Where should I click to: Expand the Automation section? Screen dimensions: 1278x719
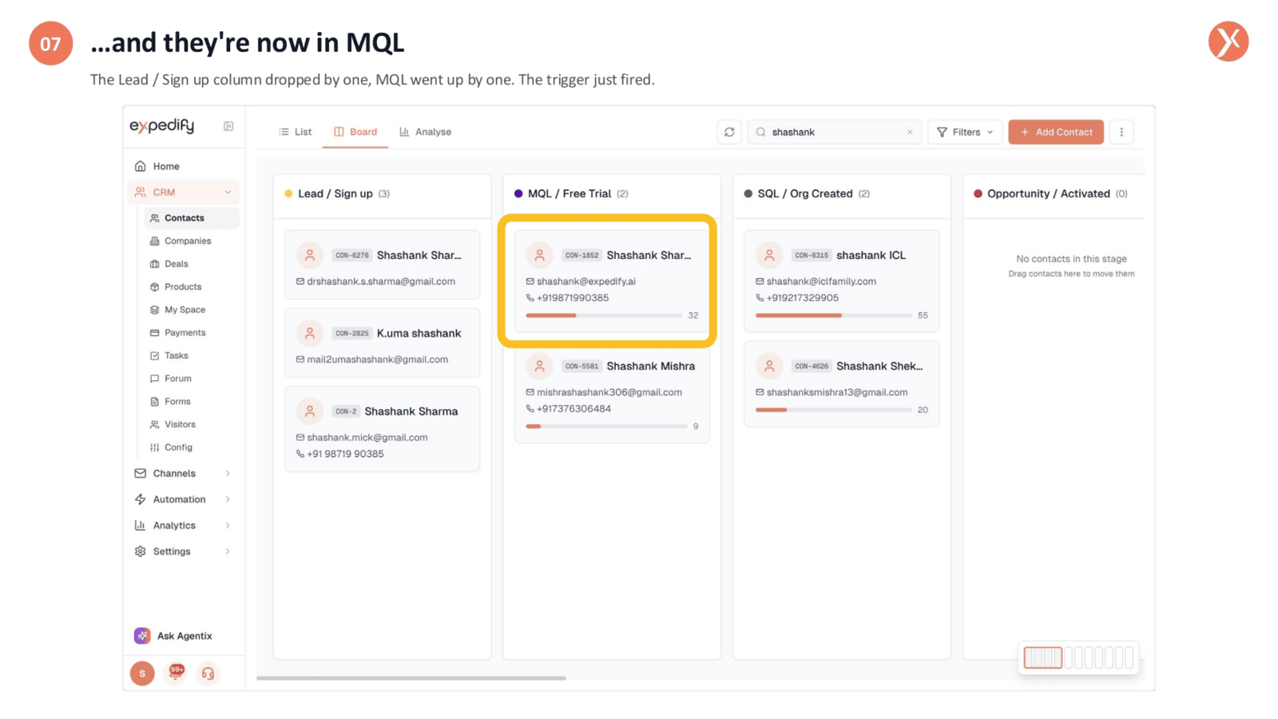click(x=184, y=499)
